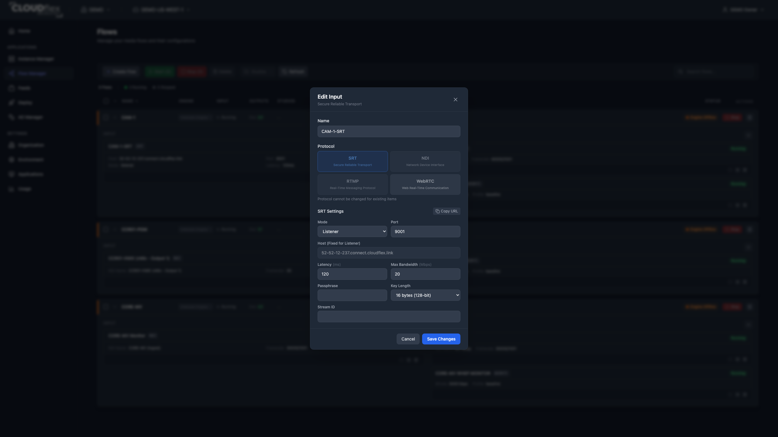Viewport: 778px width, 437px height.
Task: Open the Mode dropdown set to Listener
Action: [x=352, y=232]
